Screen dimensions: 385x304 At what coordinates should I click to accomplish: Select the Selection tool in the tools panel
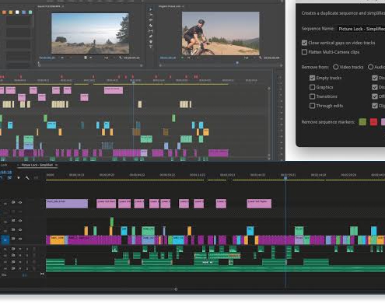151,9
